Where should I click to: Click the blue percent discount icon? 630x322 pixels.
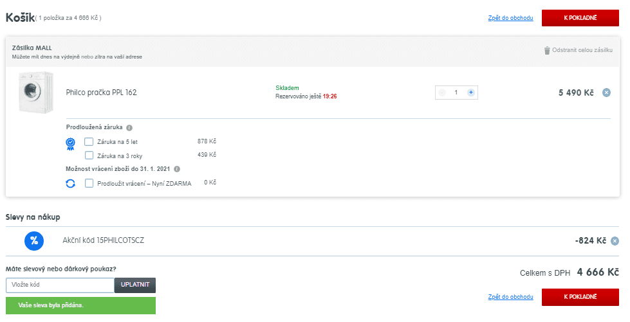coord(34,241)
